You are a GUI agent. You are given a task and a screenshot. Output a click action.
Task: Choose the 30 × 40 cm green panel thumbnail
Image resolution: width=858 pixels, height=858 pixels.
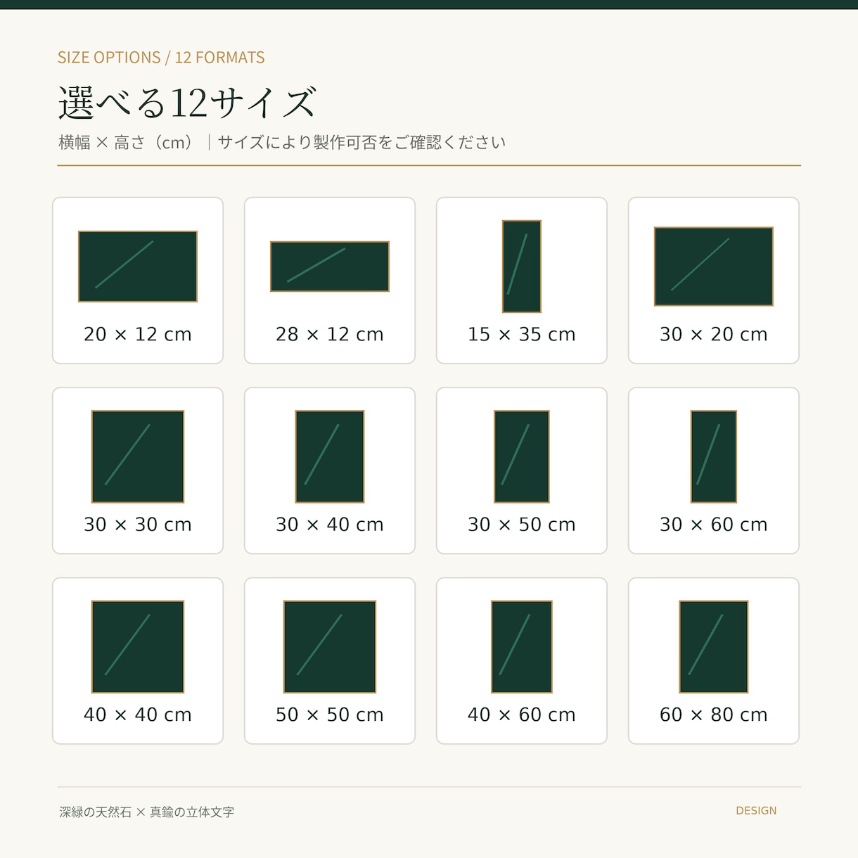pos(330,456)
